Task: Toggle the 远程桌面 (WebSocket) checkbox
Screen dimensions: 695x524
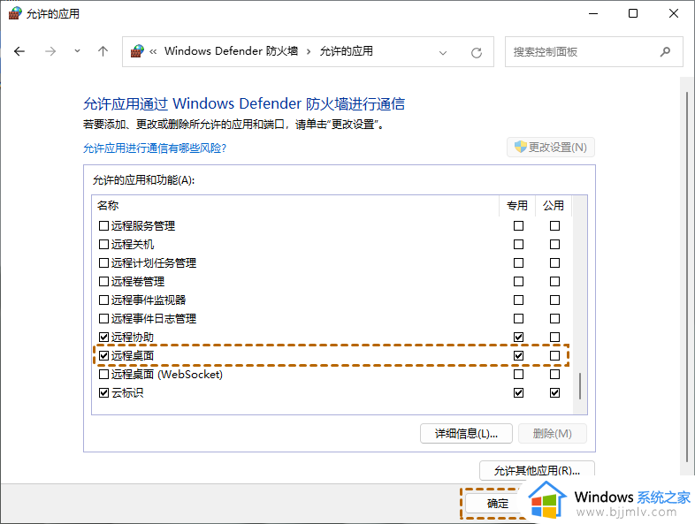Action: [103, 375]
